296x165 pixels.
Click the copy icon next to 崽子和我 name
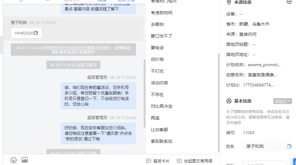pyautogui.click(x=289, y=146)
